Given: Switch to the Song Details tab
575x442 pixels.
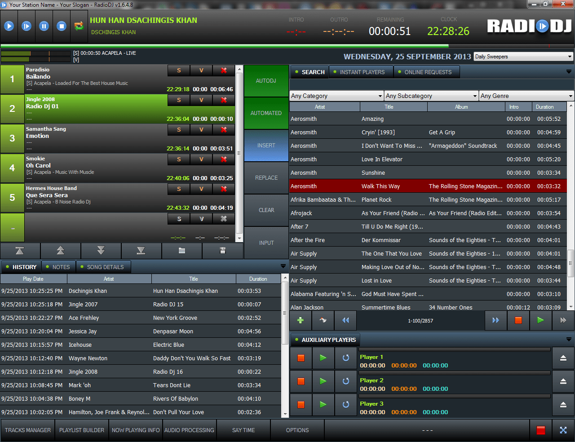Looking at the screenshot, I should click(x=103, y=266).
